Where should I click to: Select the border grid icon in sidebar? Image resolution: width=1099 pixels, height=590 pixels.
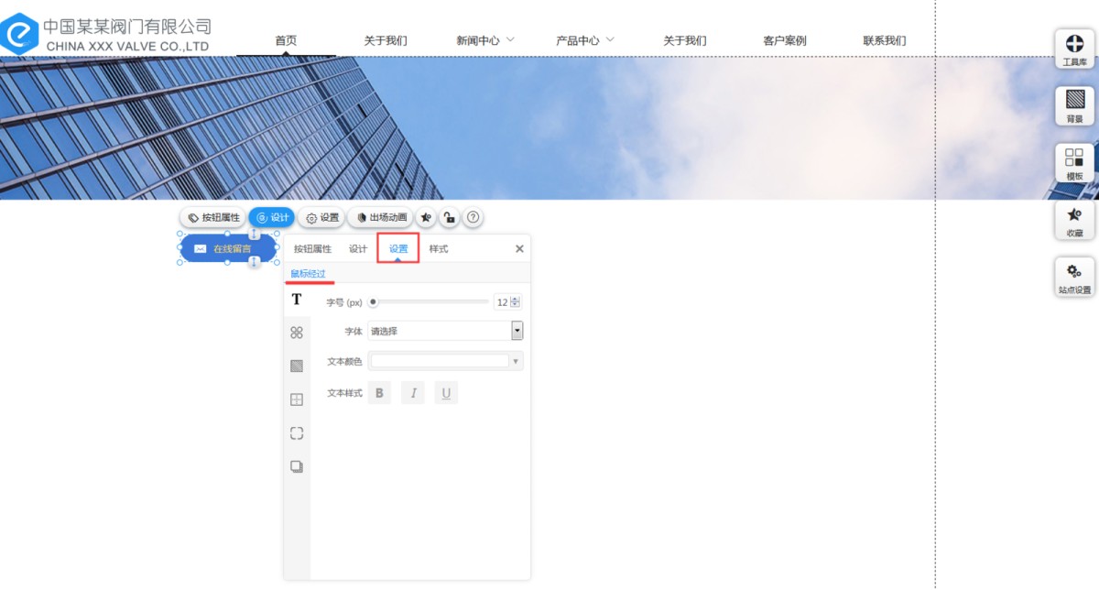pos(297,399)
